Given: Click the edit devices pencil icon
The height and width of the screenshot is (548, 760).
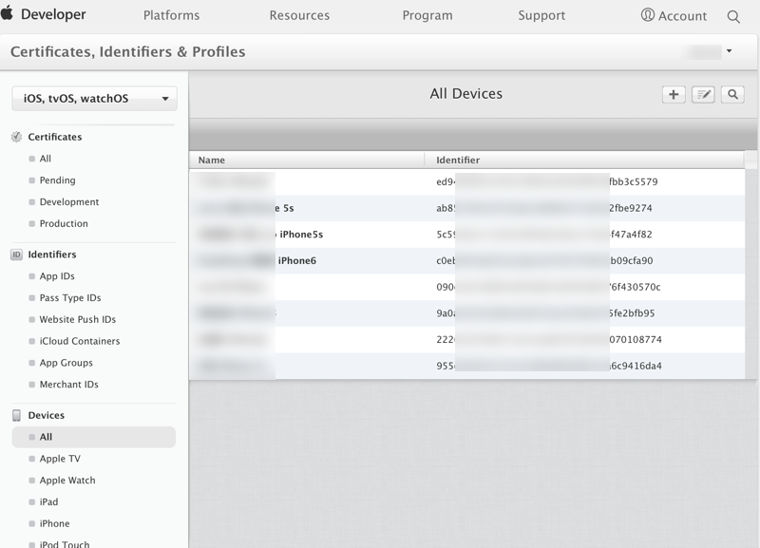Looking at the screenshot, I should [x=703, y=94].
